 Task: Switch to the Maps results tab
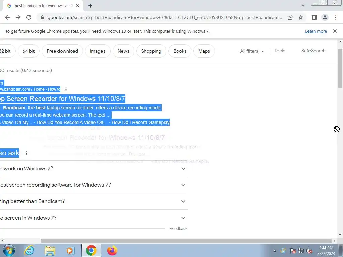(x=204, y=51)
